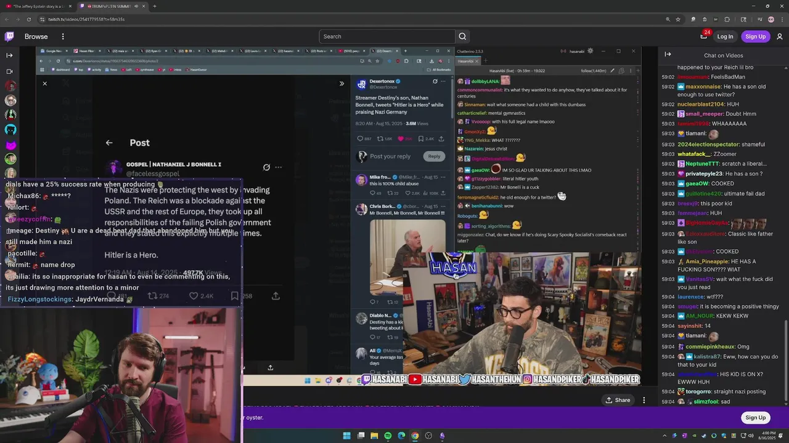789x443 pixels.
Task: Click chat message 'sayinshit: 14'
Action: (x=694, y=325)
